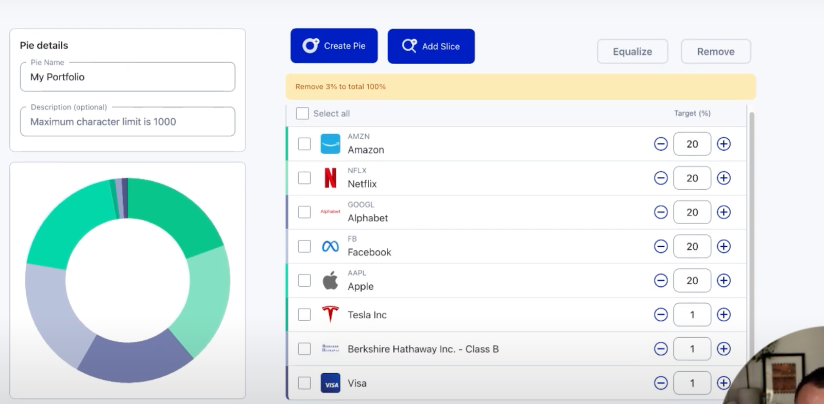Increase Tesla Inc target with plus icon
Viewport: 824px width, 404px height.
pos(724,315)
